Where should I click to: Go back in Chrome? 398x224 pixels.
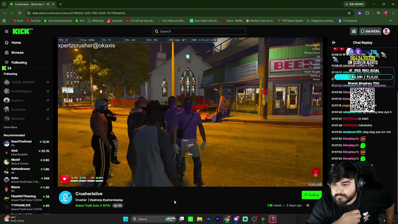tap(5, 13)
